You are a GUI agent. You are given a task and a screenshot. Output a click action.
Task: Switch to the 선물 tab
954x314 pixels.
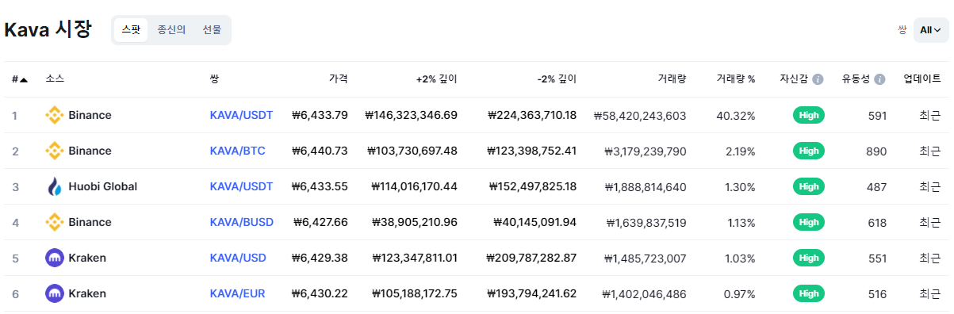click(212, 30)
